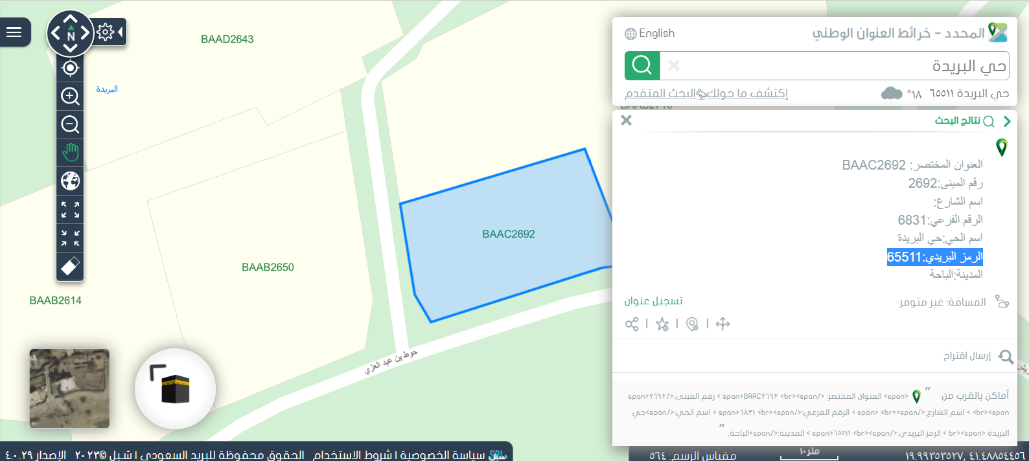This screenshot has height=461, width=1029.
Task: Click the green location pin in result
Action: 1002,148
